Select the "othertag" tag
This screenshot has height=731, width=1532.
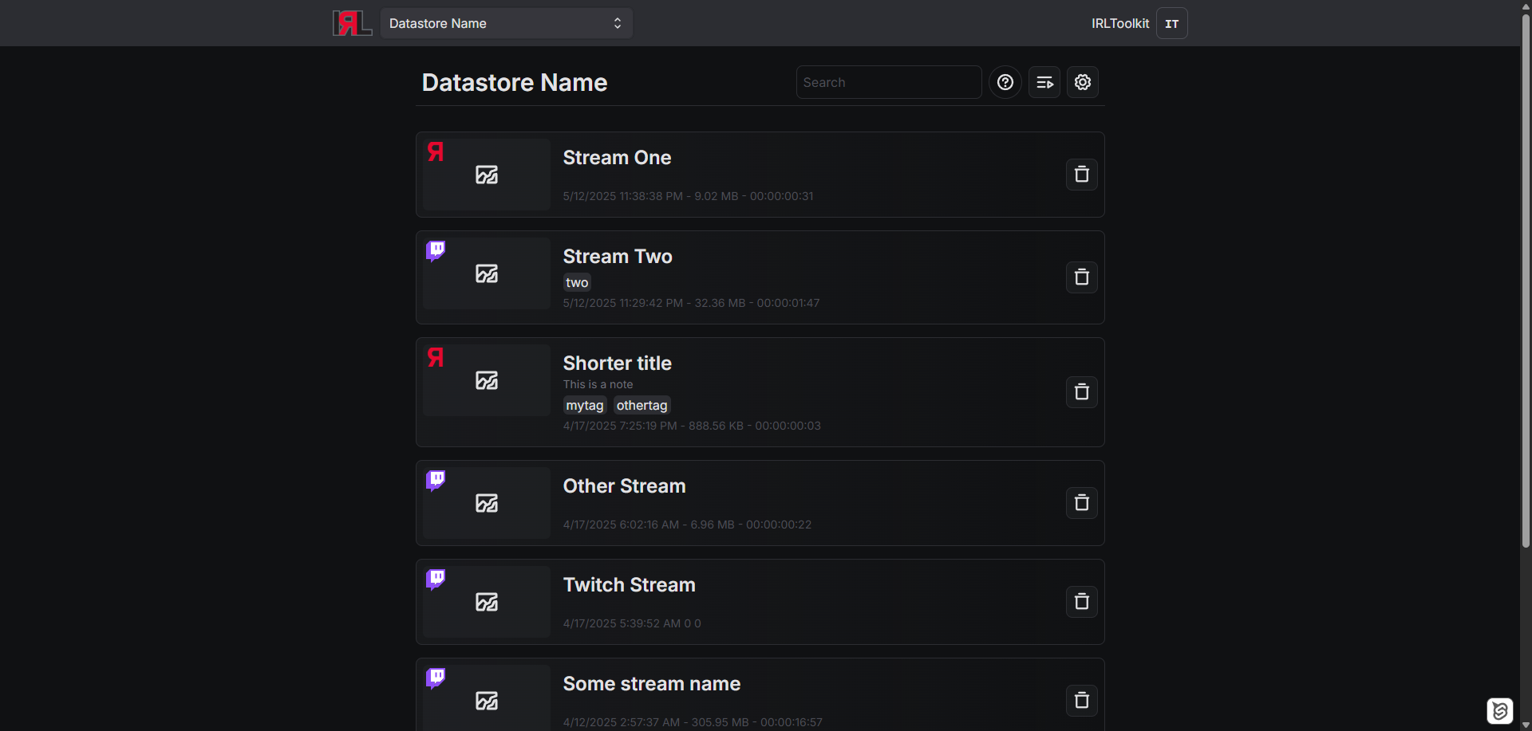point(641,405)
